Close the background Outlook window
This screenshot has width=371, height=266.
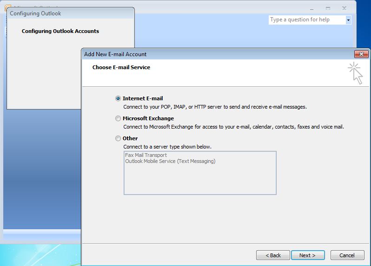(x=344, y=8)
